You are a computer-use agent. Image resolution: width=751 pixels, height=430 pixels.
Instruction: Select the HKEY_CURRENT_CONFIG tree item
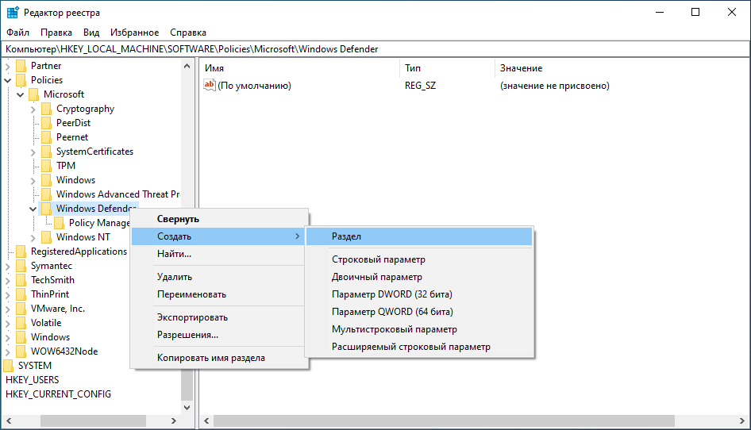[x=58, y=394]
